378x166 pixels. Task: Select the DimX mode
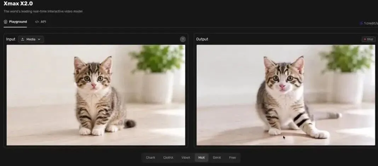coord(217,158)
